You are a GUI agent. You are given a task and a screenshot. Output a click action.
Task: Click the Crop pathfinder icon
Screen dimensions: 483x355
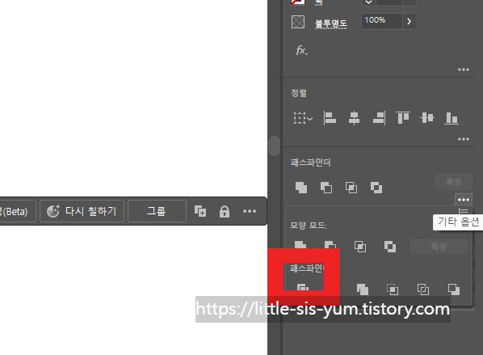pos(393,289)
